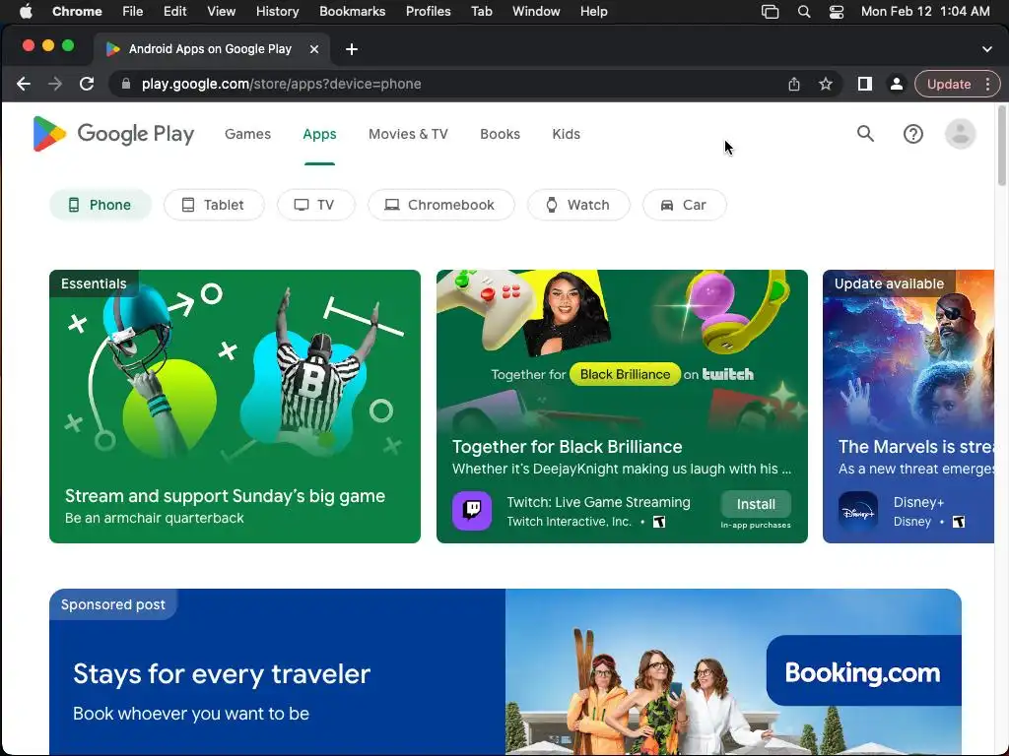Switch to the Movies & TV tab
This screenshot has height=756, width=1009.
(408, 134)
